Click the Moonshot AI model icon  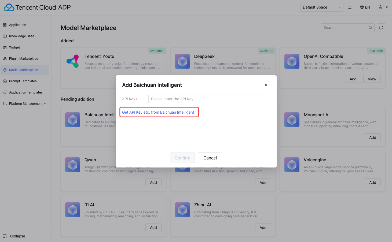(292, 120)
